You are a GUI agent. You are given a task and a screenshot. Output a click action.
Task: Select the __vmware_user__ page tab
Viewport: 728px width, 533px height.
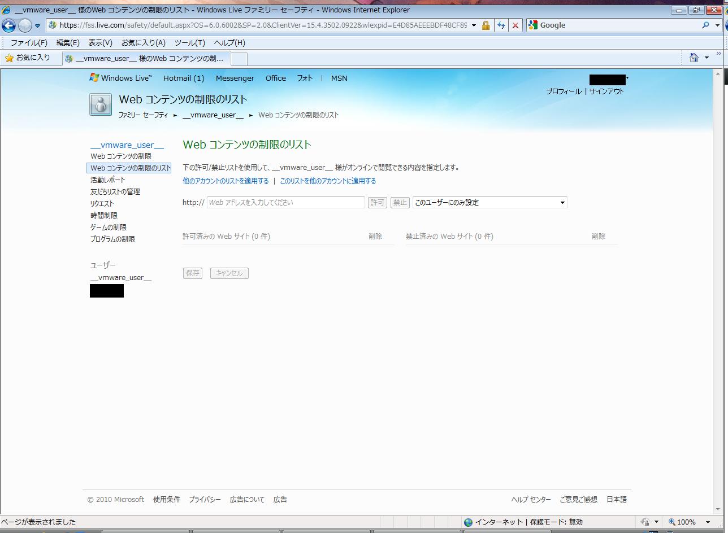click(146, 58)
